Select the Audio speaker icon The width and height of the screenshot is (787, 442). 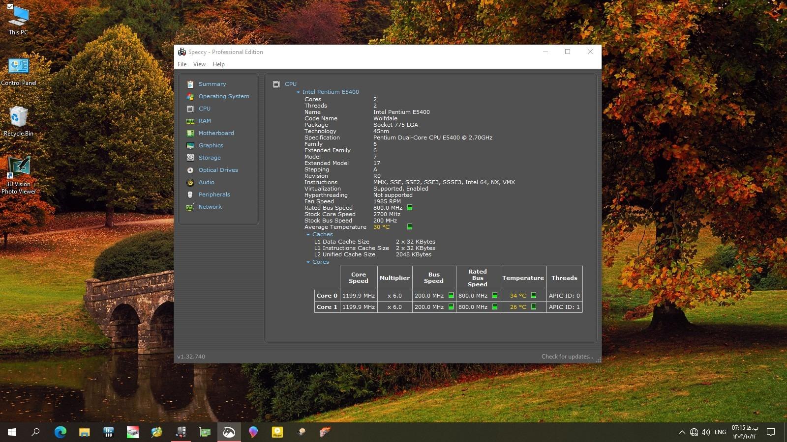(190, 182)
